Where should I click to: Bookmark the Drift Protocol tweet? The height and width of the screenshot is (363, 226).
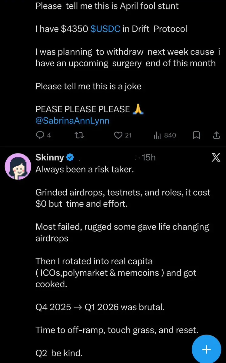pos(196,135)
